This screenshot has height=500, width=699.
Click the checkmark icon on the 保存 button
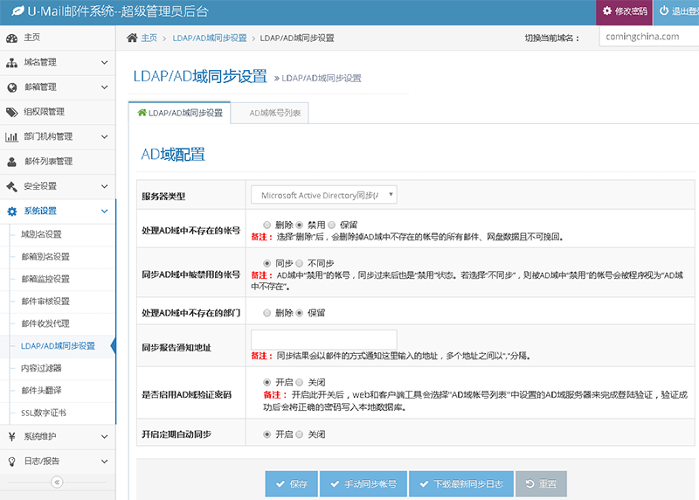pyautogui.click(x=280, y=484)
